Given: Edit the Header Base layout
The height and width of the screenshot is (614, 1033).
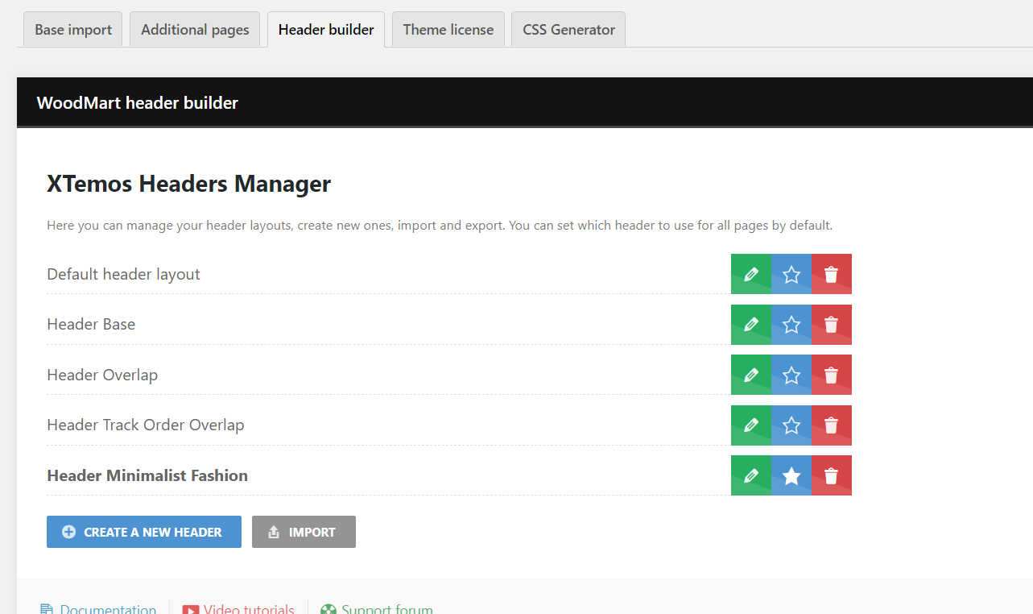Looking at the screenshot, I should pyautogui.click(x=751, y=325).
